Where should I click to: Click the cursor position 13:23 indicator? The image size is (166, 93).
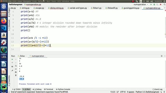click(113, 92)
